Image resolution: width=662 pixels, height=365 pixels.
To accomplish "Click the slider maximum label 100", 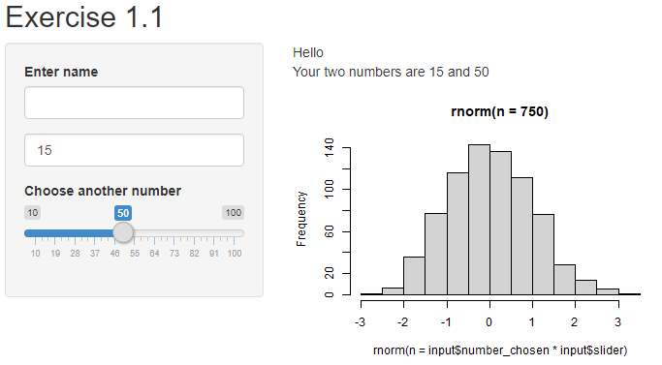I will 233,212.
